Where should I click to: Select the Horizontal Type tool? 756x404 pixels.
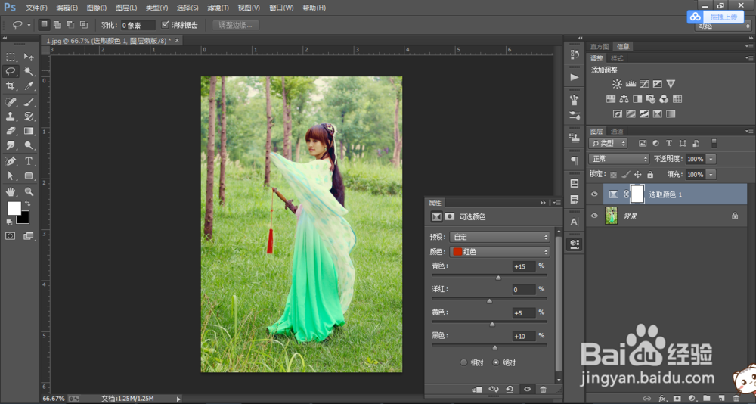29,161
